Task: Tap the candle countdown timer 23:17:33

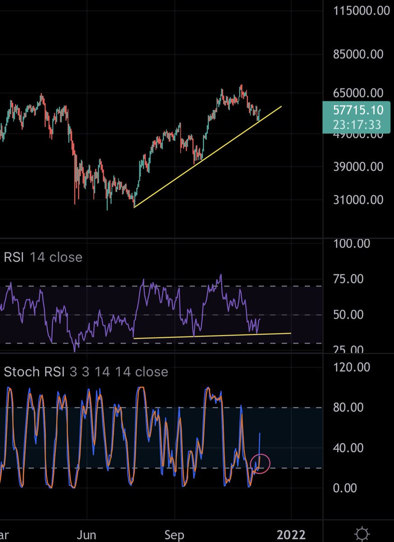Action: click(x=356, y=123)
